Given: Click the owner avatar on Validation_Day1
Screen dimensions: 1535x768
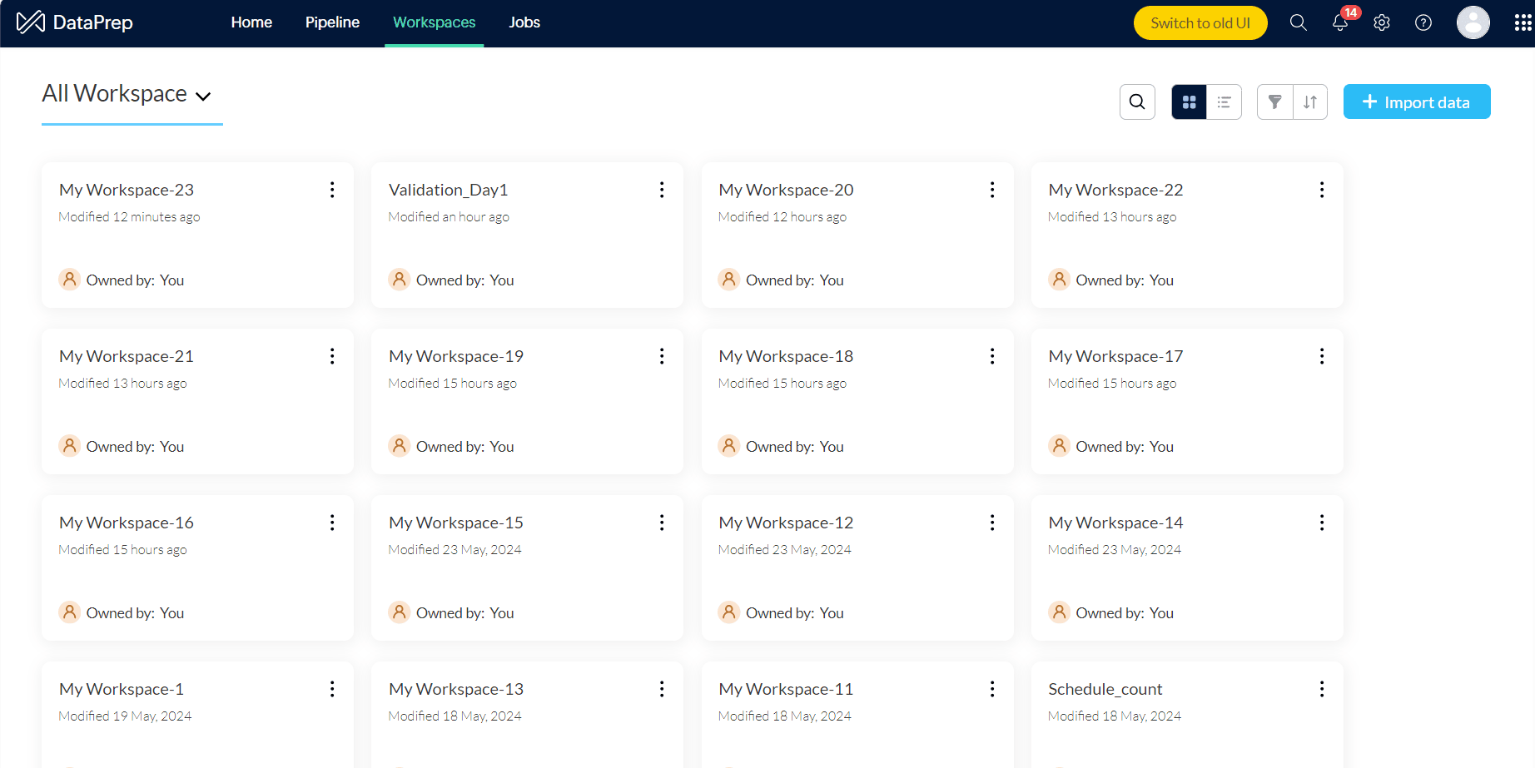Looking at the screenshot, I should click(400, 280).
